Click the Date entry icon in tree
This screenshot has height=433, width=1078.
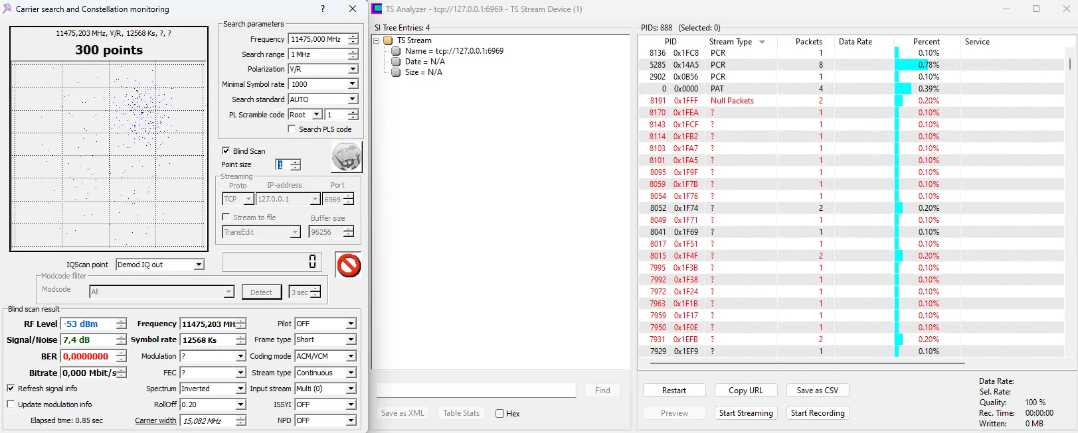tap(396, 62)
